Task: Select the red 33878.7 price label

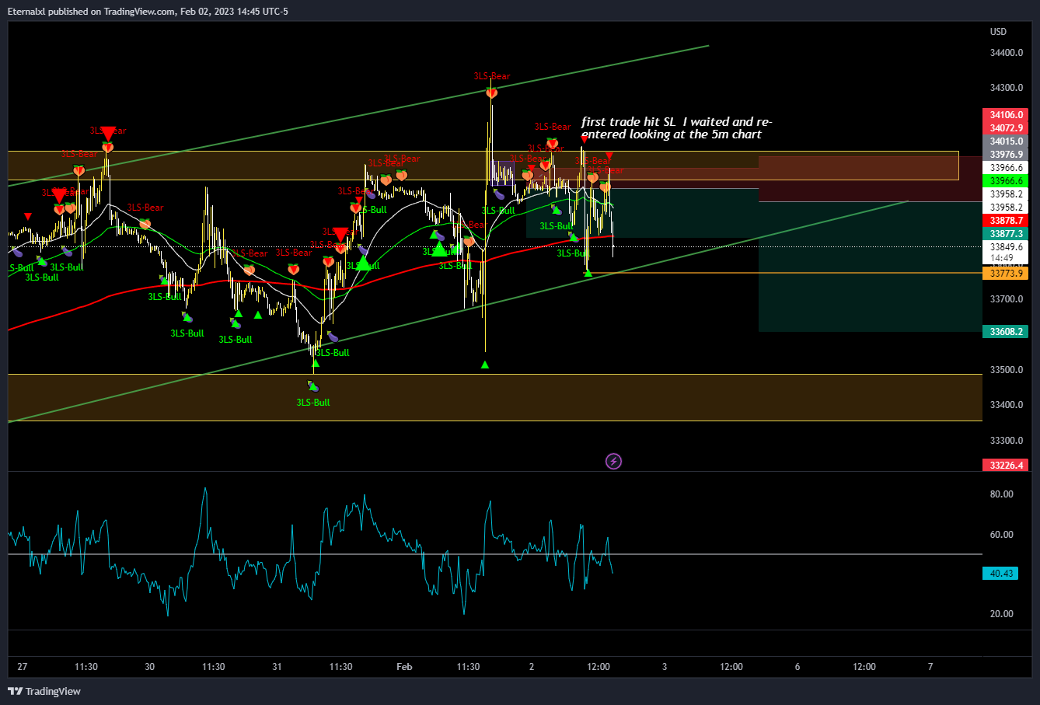Action: tap(1006, 220)
